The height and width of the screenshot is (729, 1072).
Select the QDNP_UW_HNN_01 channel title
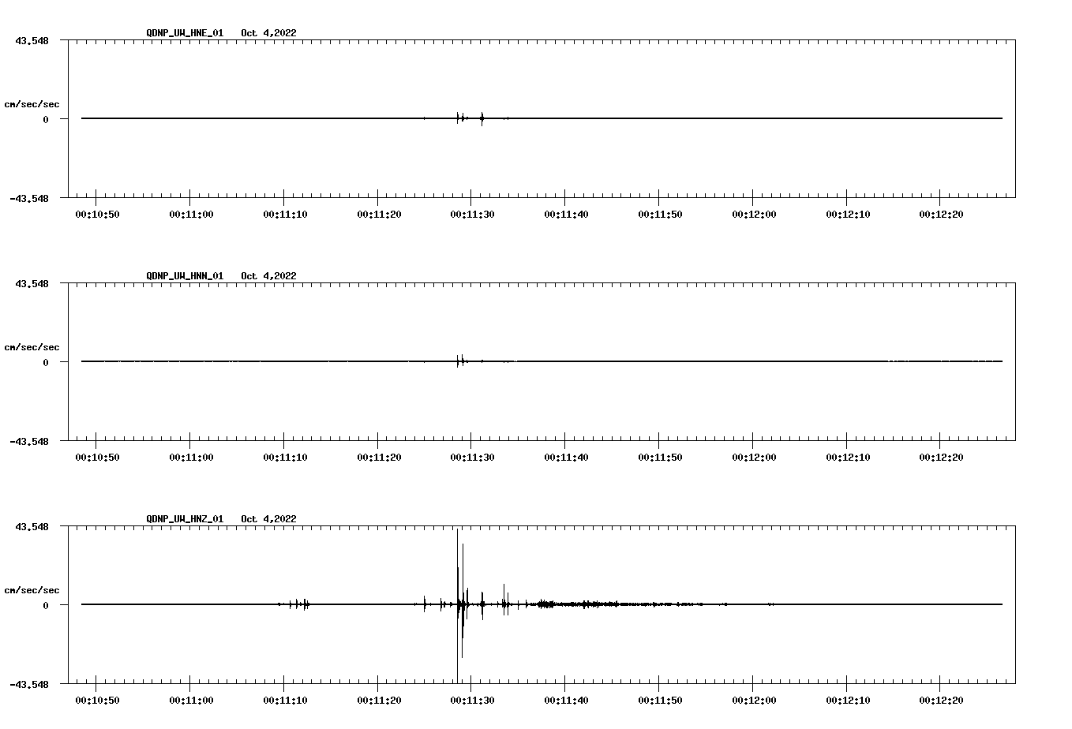pos(185,276)
